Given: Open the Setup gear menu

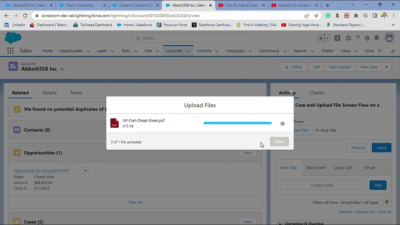Looking at the screenshot, I should pos(367,38).
